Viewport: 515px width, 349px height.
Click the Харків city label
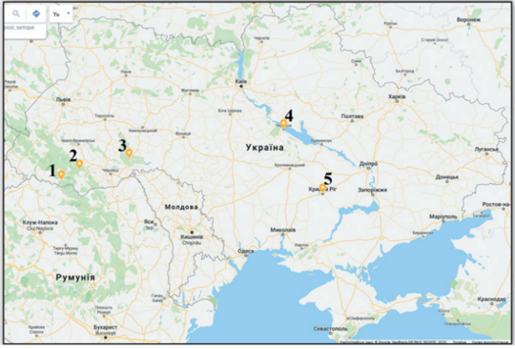397,97
